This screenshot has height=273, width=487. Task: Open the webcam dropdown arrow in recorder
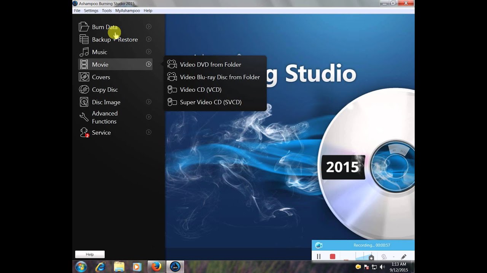[x=393, y=257]
